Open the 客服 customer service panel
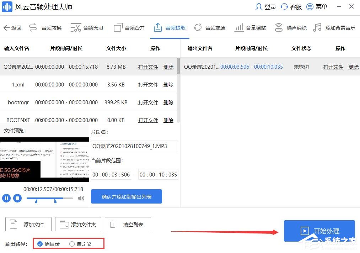The image size is (360, 253). 291,6
